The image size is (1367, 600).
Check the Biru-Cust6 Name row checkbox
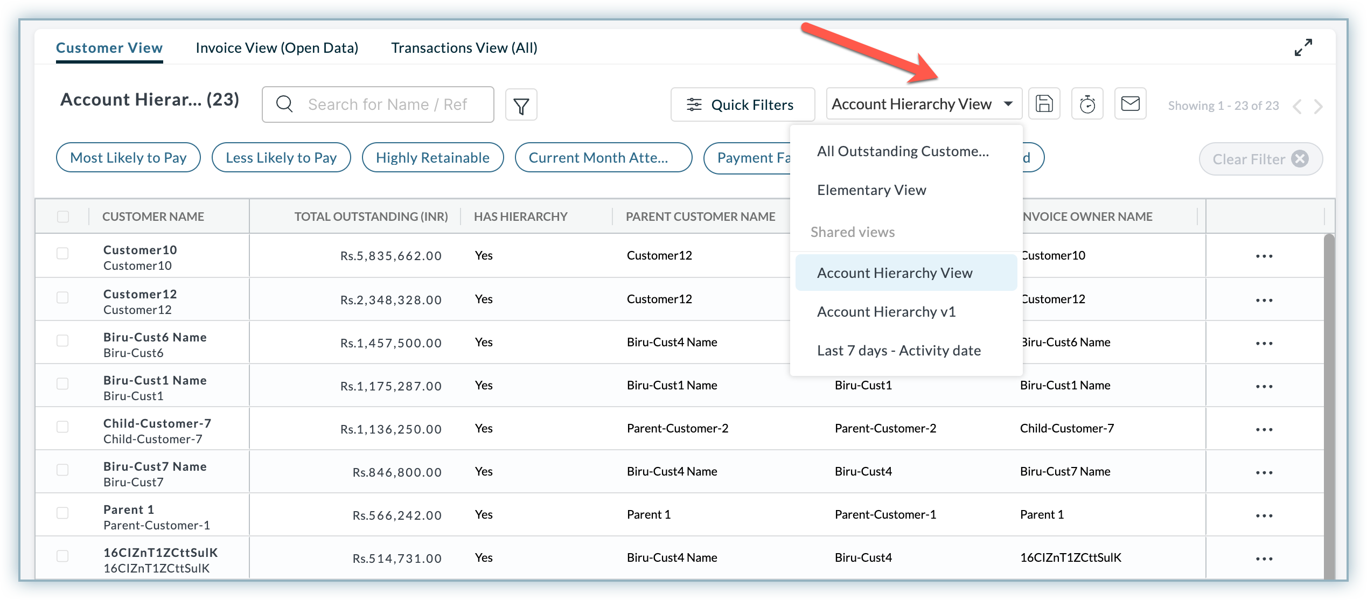62,340
